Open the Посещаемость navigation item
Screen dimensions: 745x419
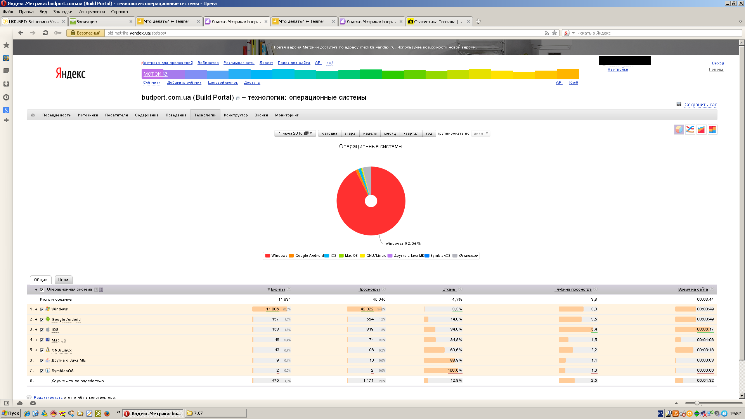click(x=56, y=115)
